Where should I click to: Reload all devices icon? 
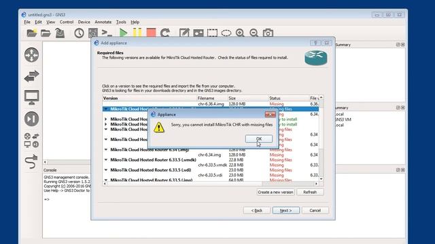coord(165,33)
